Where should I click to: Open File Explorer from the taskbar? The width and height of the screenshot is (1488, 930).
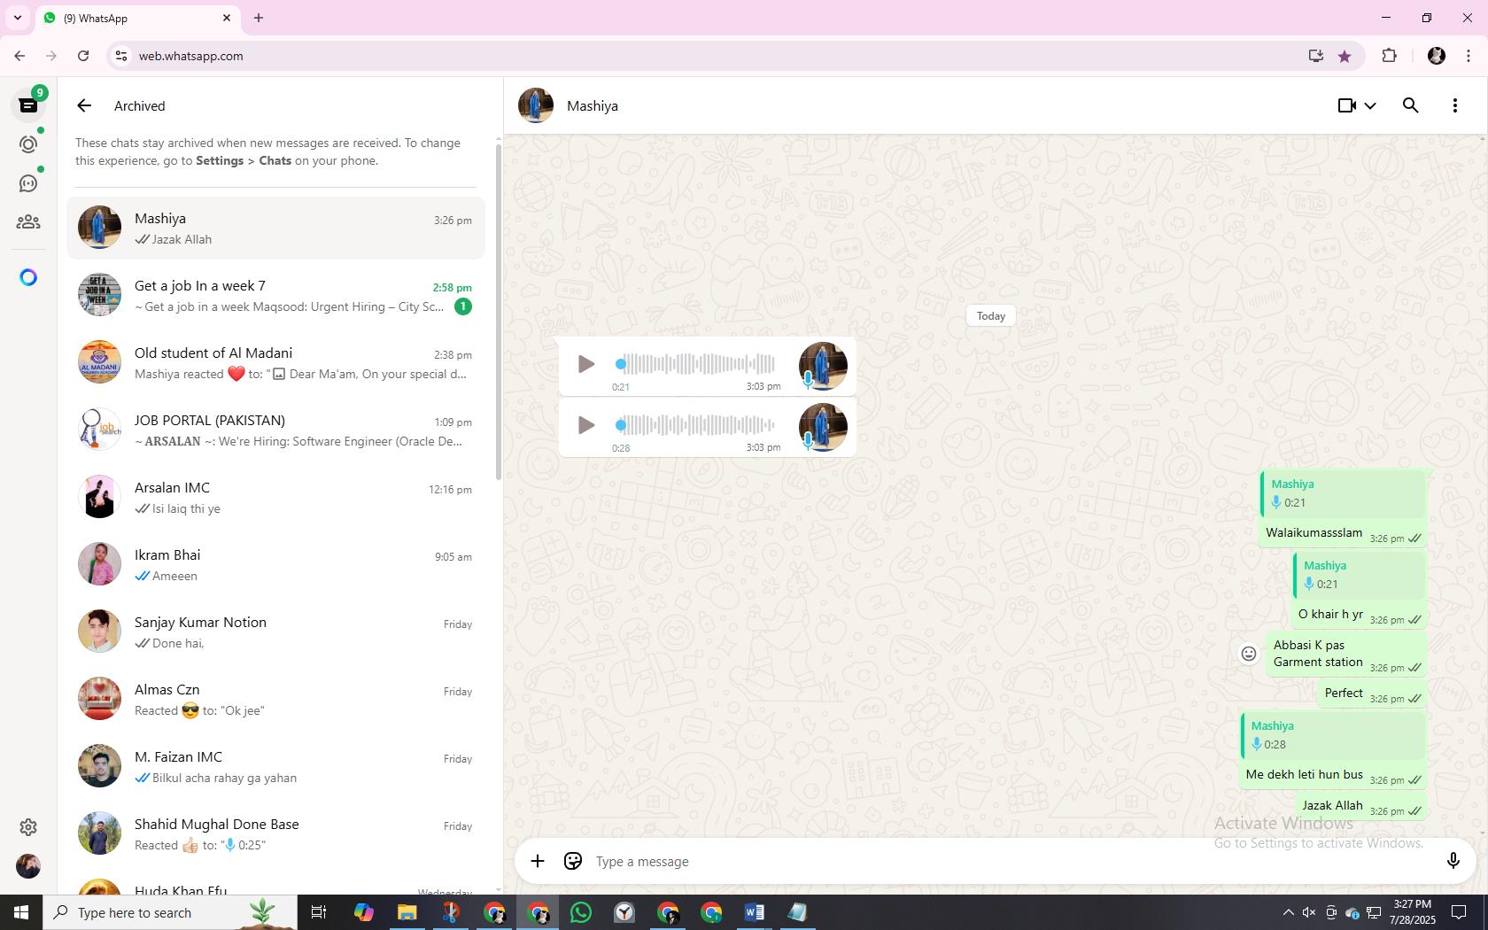407,912
